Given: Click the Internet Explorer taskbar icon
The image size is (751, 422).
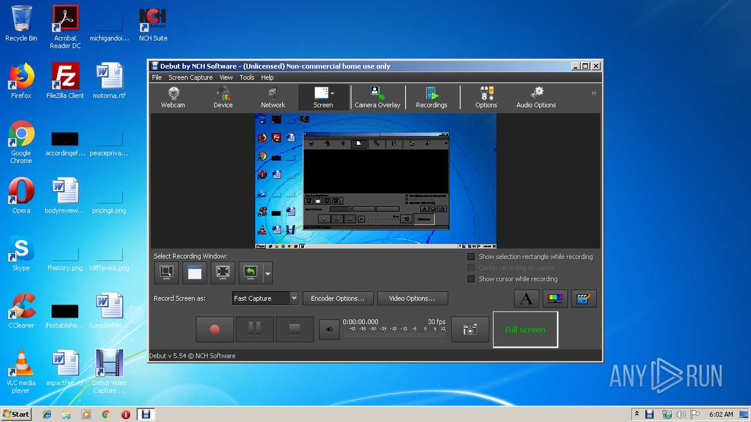Looking at the screenshot, I should tap(47, 414).
